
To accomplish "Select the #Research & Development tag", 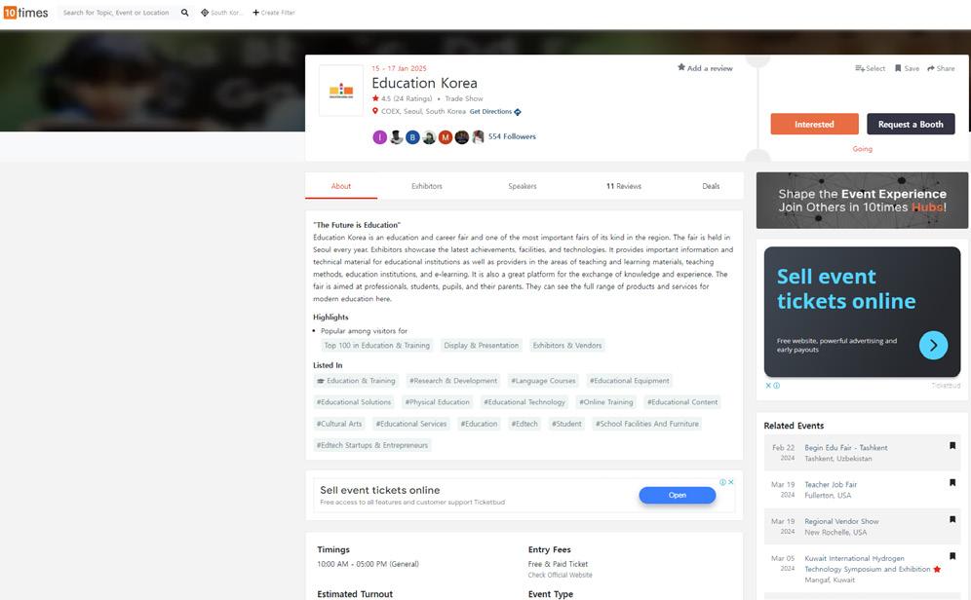I will (453, 381).
